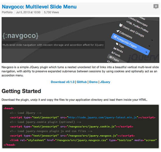Click the Download v0.1.3 link
161x152 pixels.
click(63, 82)
